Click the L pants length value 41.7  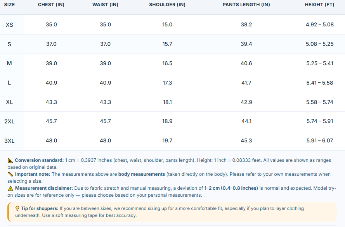pyautogui.click(x=246, y=83)
